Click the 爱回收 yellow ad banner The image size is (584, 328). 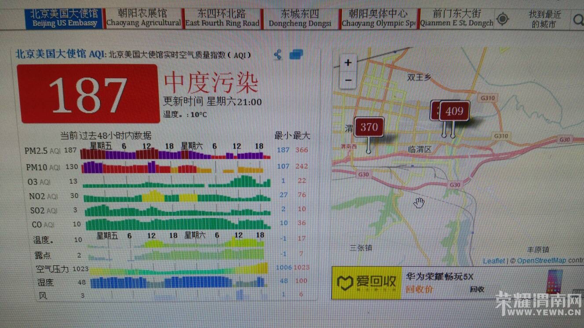click(x=366, y=283)
